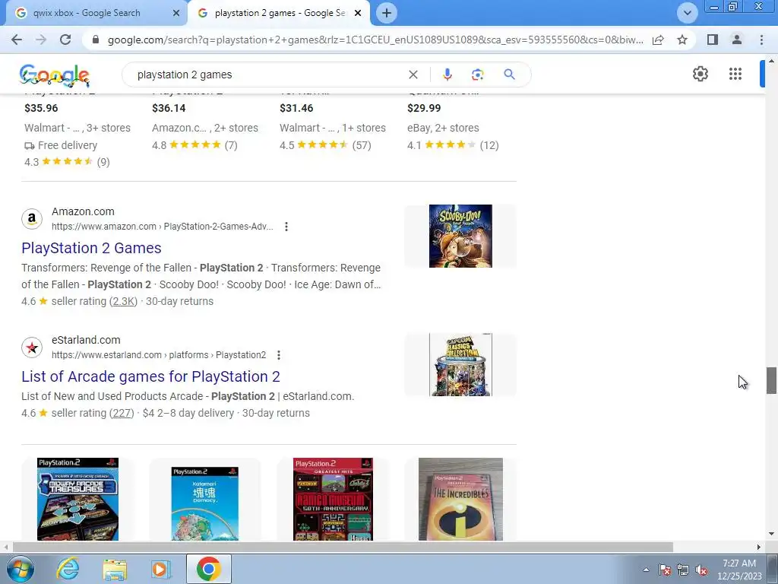Screen dimensions: 778x584
Task: Click the scroll right arrow
Action: click(758, 547)
